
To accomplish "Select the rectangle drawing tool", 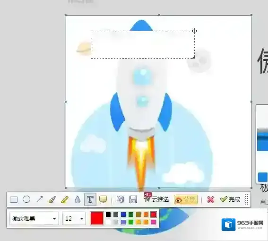I will [14, 199].
